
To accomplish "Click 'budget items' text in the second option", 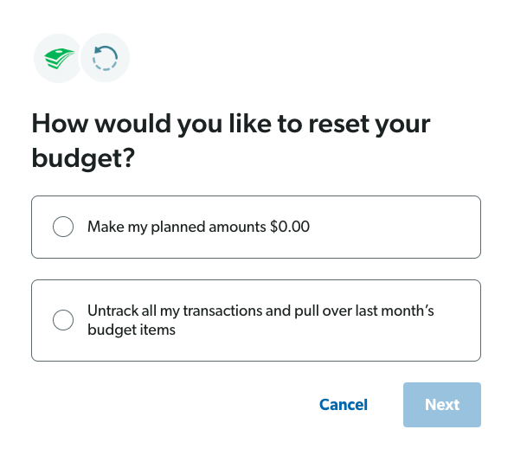I will (x=132, y=330).
